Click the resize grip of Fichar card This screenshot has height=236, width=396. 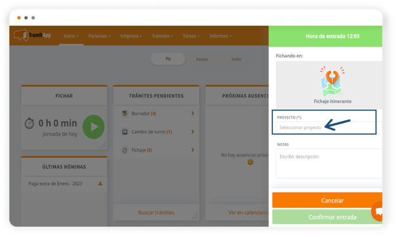click(x=103, y=144)
